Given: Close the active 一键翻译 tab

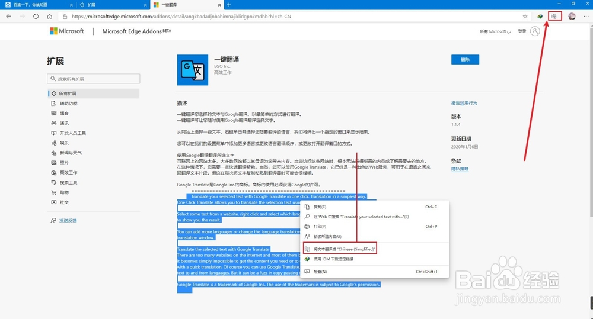Looking at the screenshot, I should [x=220, y=5].
